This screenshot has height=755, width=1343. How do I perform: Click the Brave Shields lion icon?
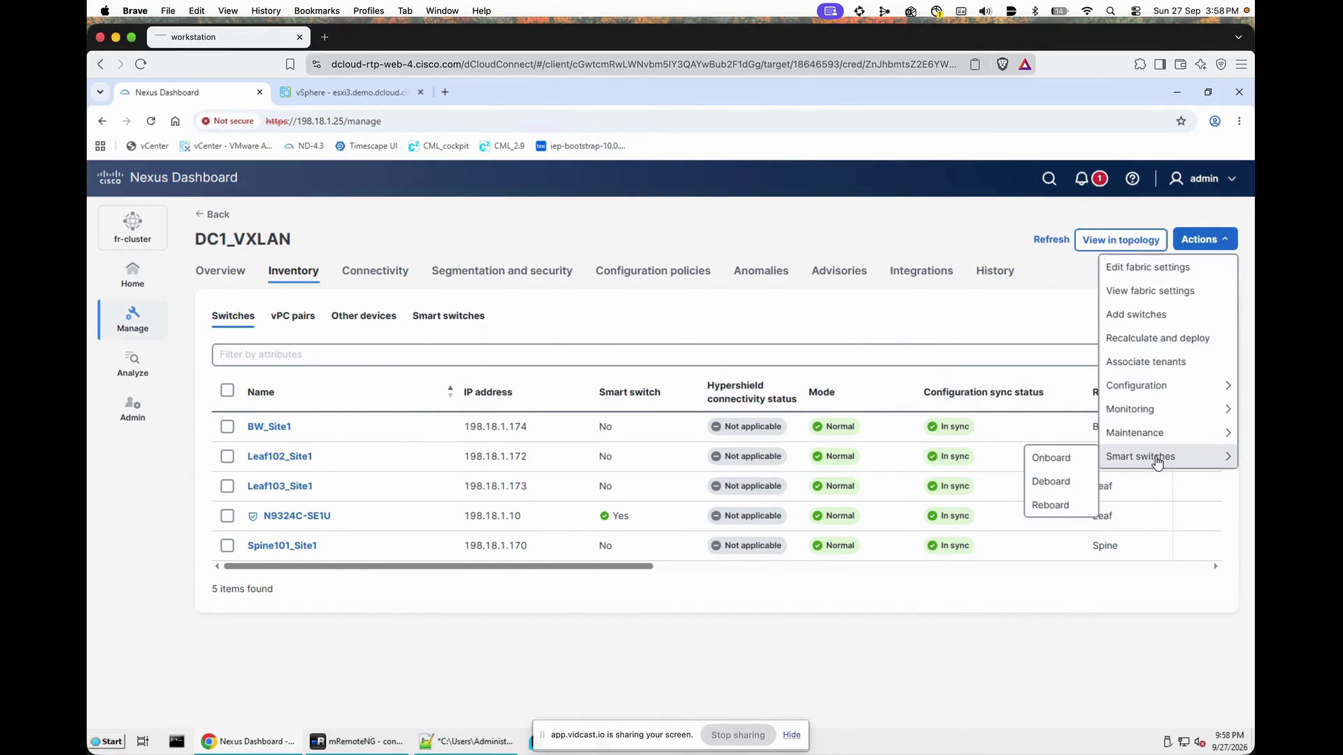1002,64
